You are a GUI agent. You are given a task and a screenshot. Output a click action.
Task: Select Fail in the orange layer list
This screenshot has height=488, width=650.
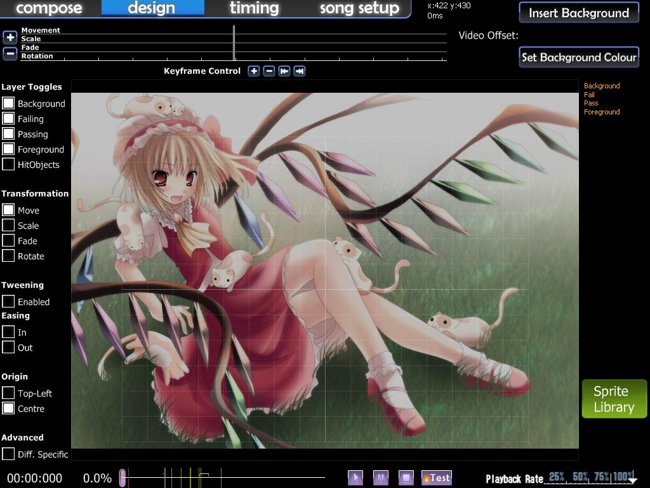589,95
